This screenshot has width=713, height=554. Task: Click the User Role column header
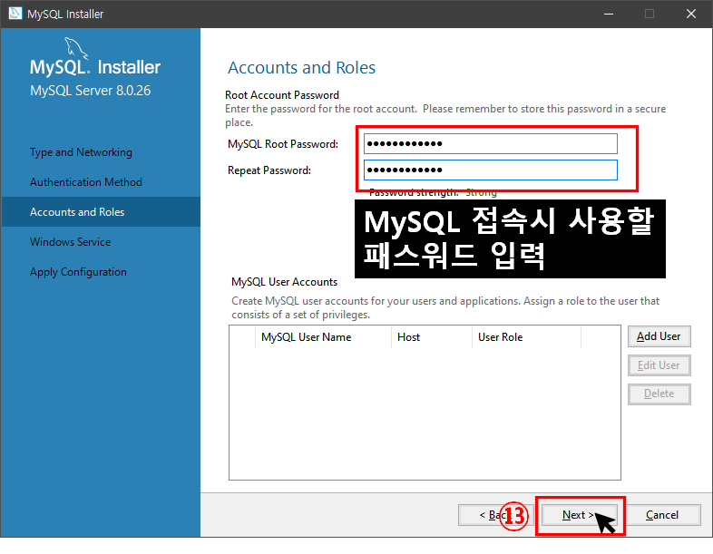(x=526, y=337)
